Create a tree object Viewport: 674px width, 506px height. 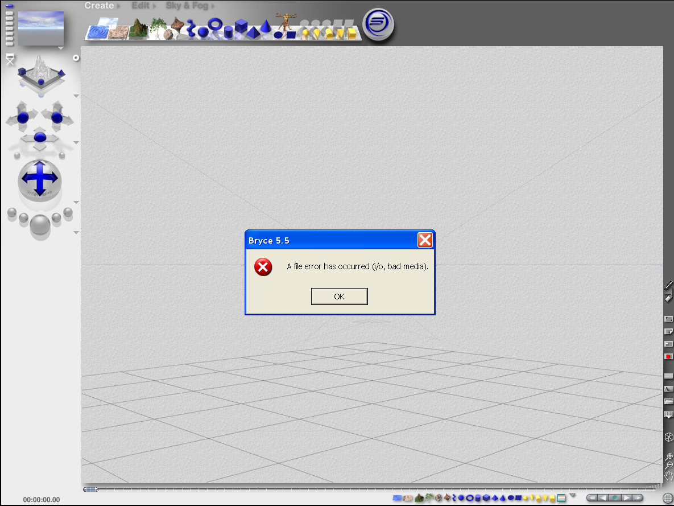[x=158, y=27]
